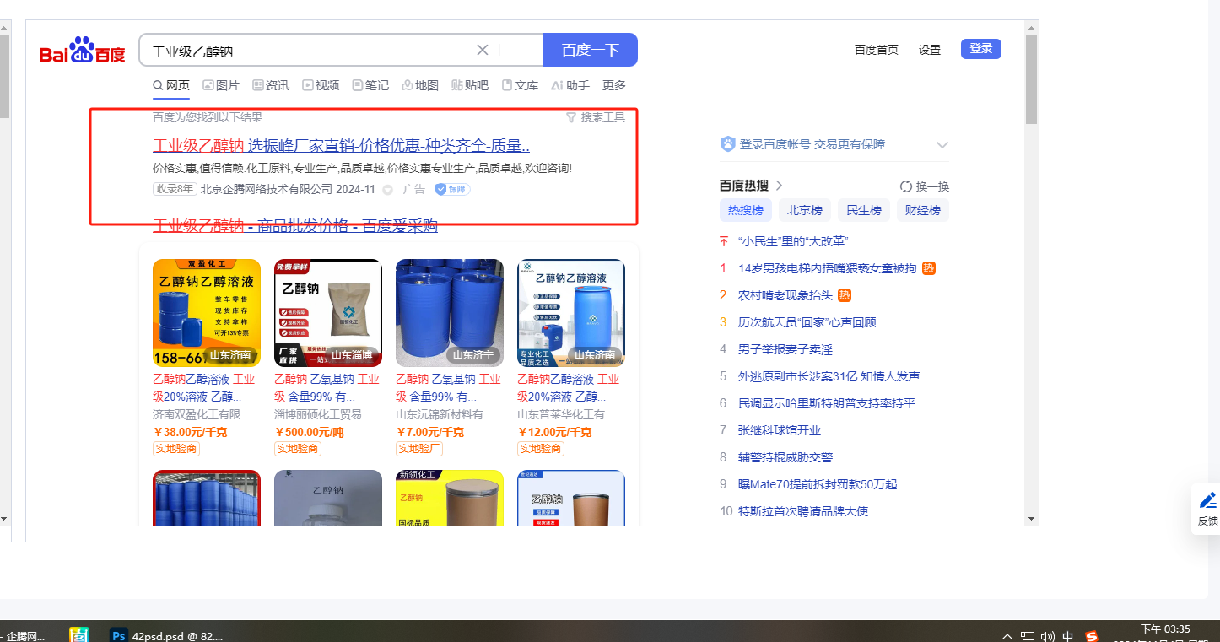Screen dimensions: 1220x642
Task: Click 山东沅锦新材料 supplier name
Action: pos(445,414)
